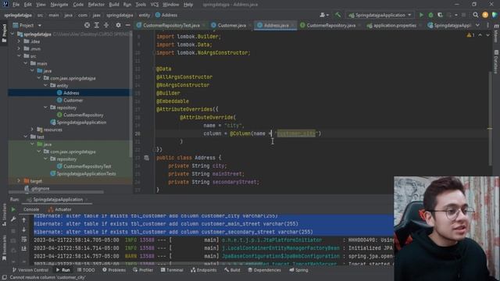Screen dimensions: 500x281
Task: Open Build tool window button
Action: click(232, 270)
